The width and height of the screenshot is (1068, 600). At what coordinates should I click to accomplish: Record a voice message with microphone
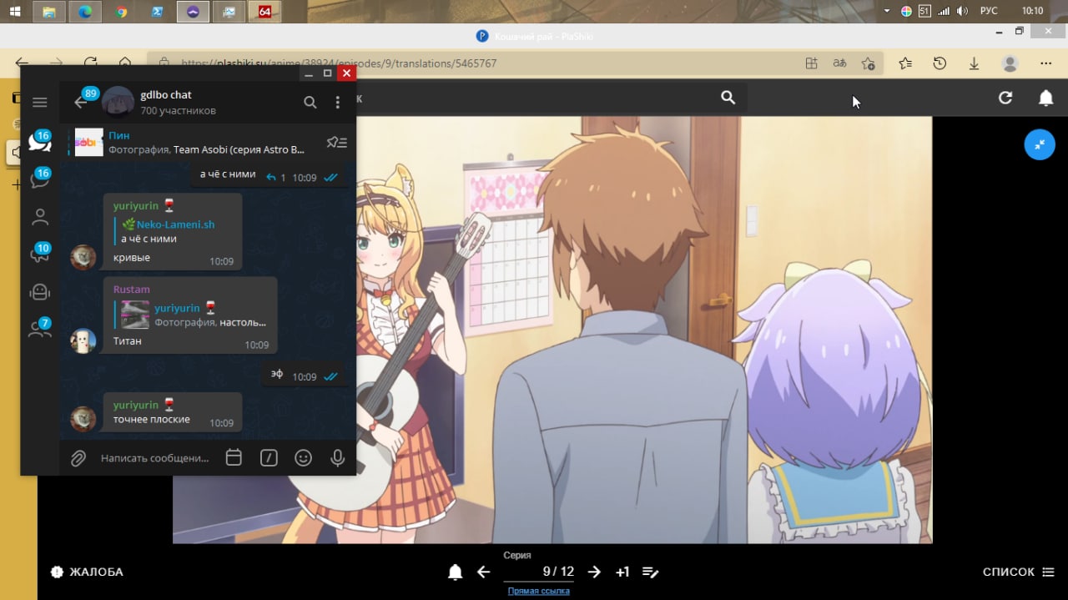(x=337, y=457)
